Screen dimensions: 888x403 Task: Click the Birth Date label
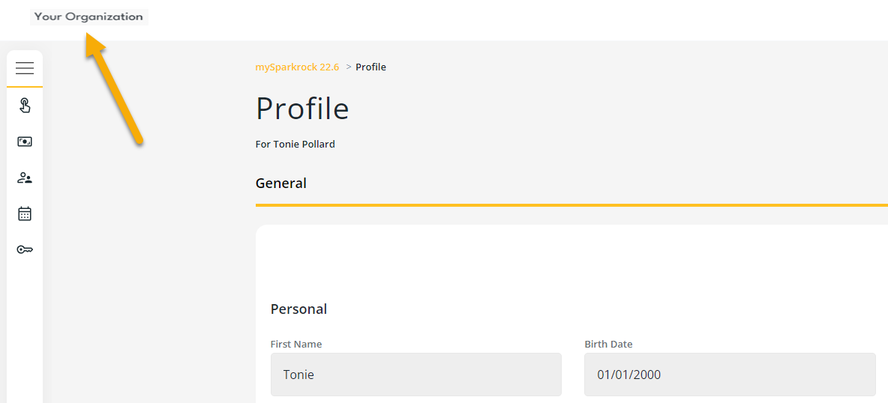tap(608, 344)
